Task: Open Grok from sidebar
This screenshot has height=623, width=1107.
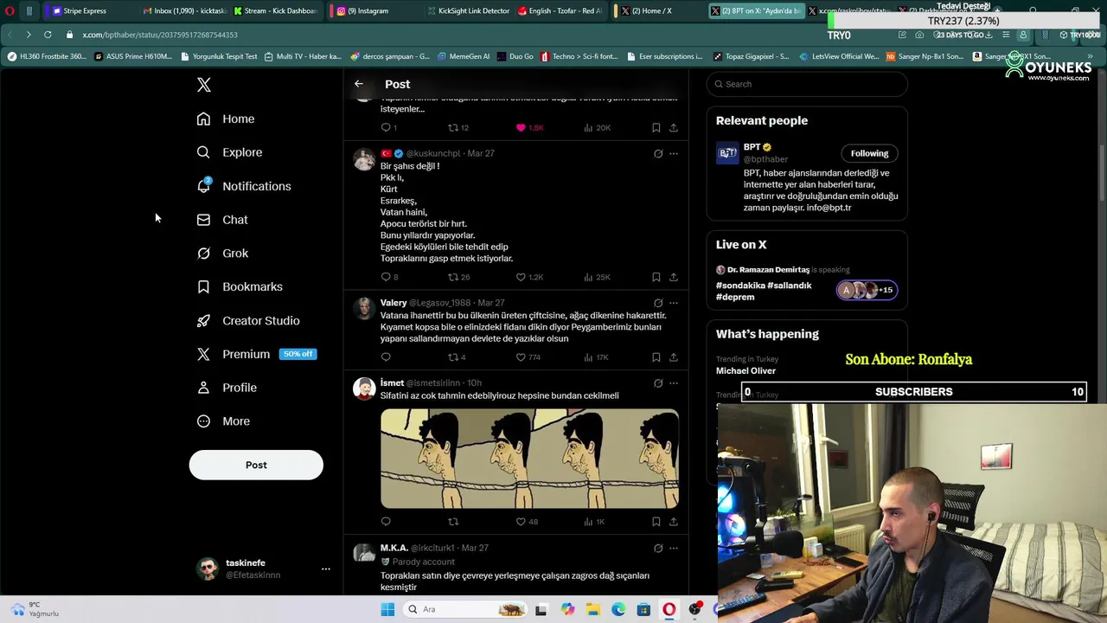Action: 222,254
